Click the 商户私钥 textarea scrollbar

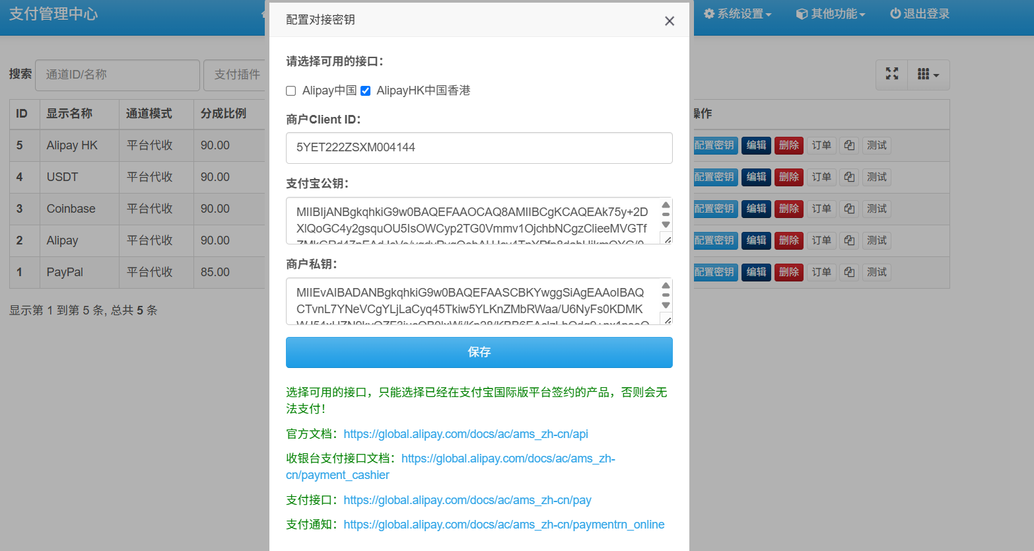tap(666, 296)
